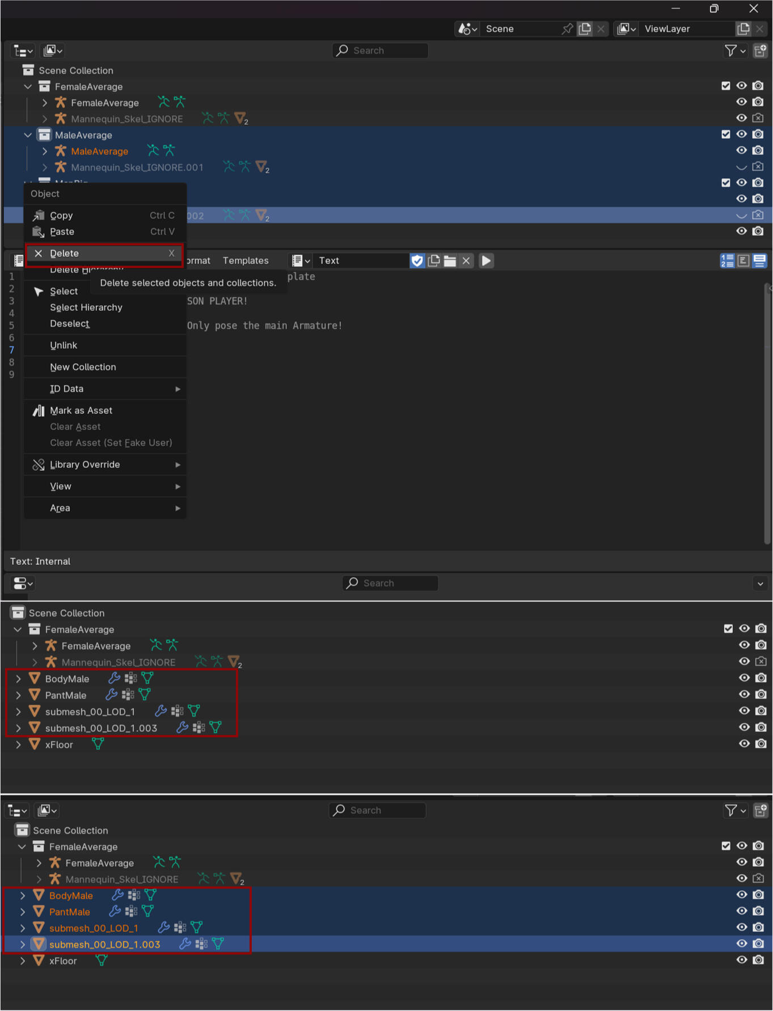Click New Collection in context menu
773x1011 pixels.
[x=83, y=367]
